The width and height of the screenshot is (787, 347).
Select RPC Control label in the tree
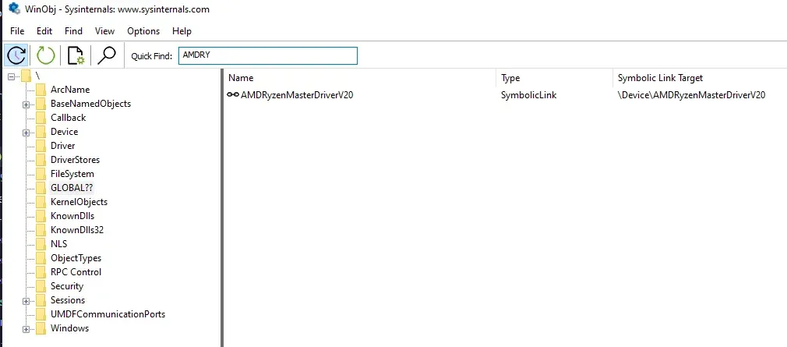76,272
